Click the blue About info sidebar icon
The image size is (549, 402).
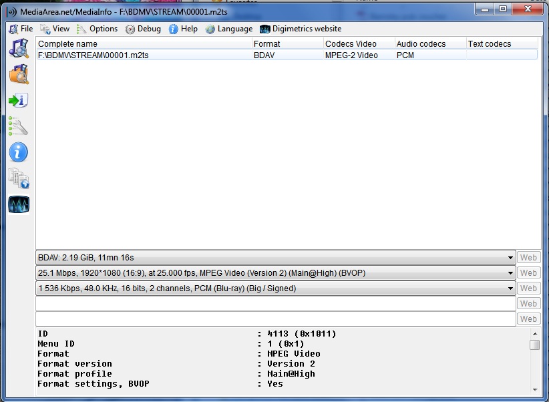[x=19, y=152]
